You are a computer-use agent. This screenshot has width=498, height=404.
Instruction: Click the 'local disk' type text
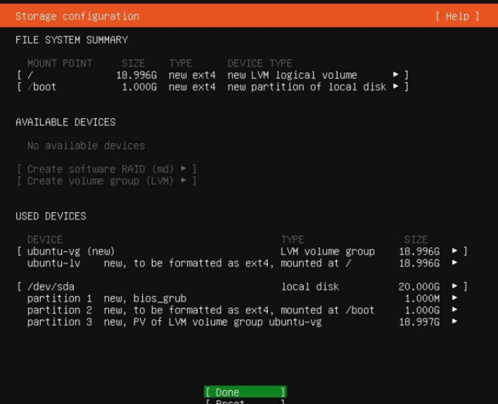[310, 287]
